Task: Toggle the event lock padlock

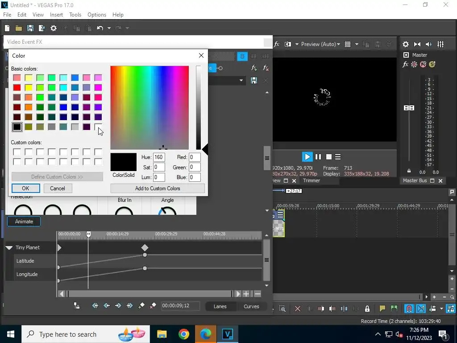Action: click(367, 309)
